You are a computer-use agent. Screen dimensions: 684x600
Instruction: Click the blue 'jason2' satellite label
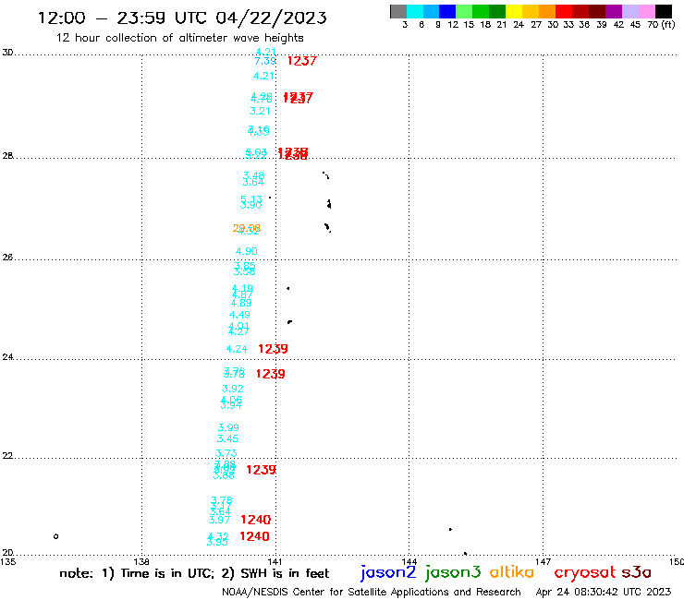click(x=388, y=573)
